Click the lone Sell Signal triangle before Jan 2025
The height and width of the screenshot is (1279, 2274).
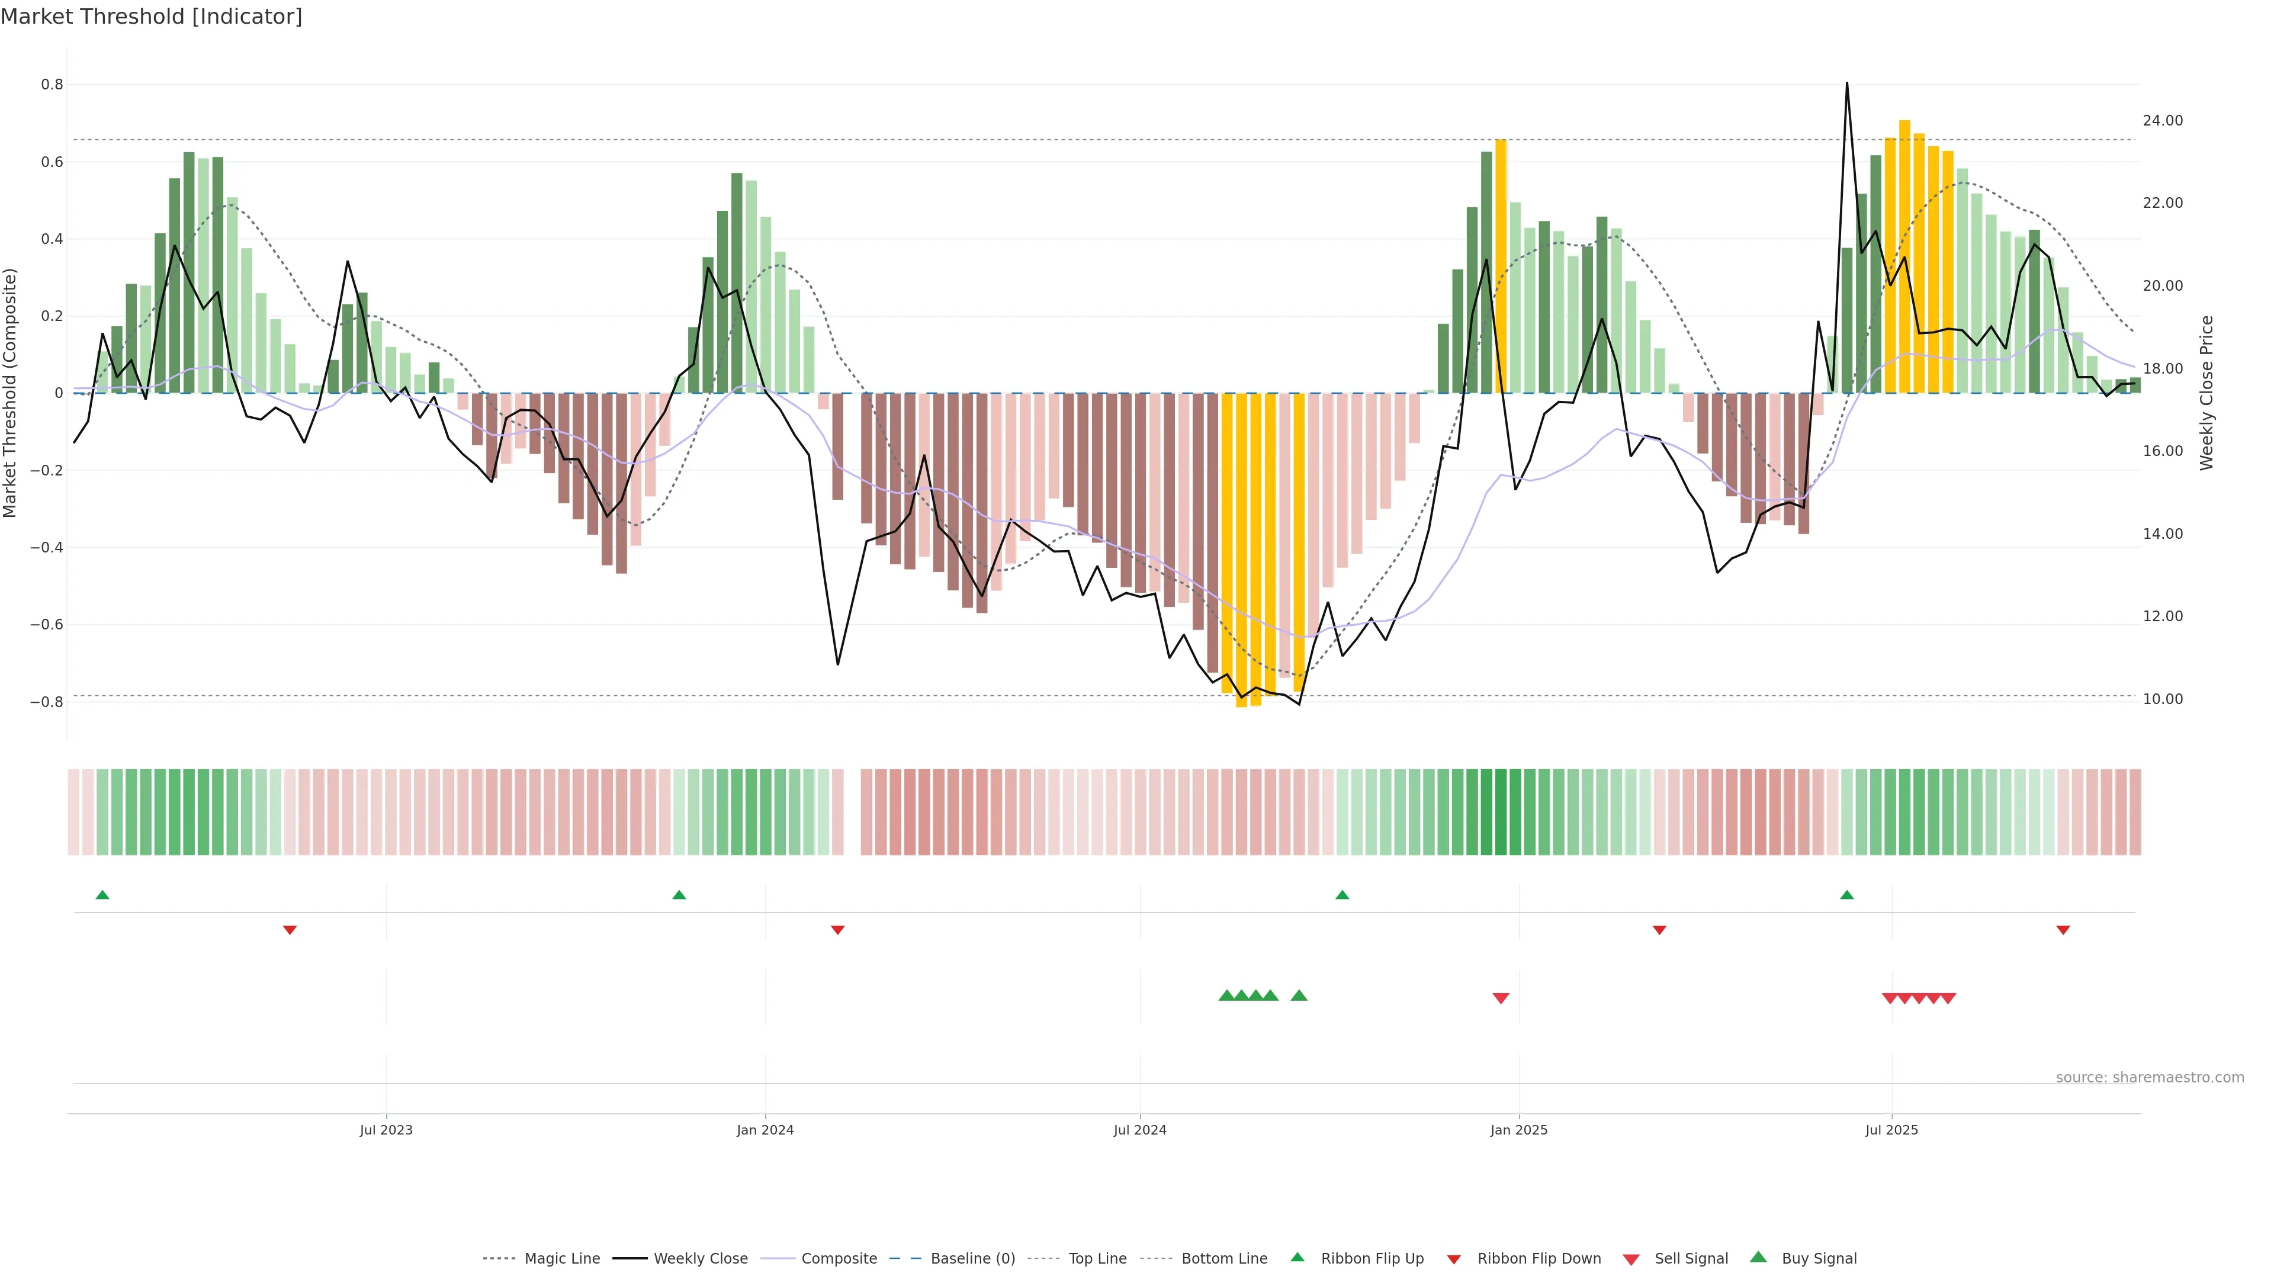[1501, 998]
